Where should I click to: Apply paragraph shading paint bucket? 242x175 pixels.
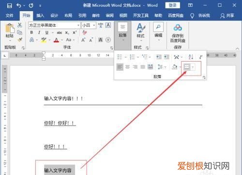[175, 67]
